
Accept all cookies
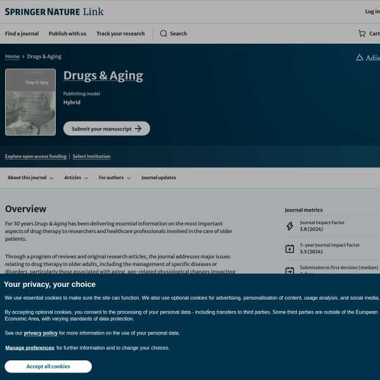pos(48,367)
